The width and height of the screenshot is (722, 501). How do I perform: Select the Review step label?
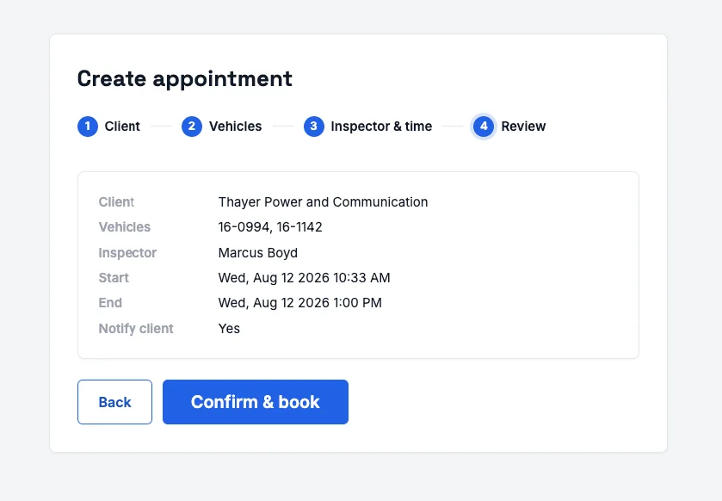tap(523, 127)
